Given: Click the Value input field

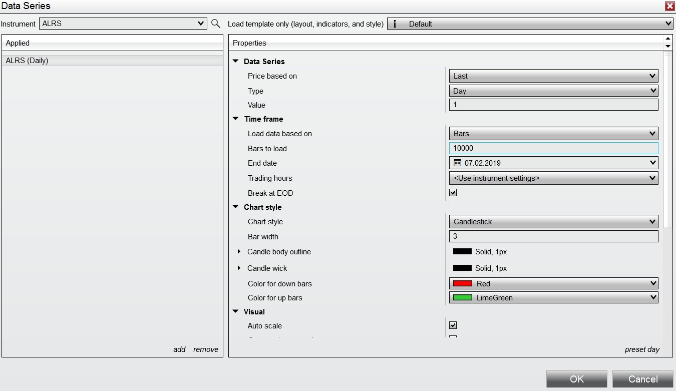Looking at the screenshot, I should coord(553,105).
